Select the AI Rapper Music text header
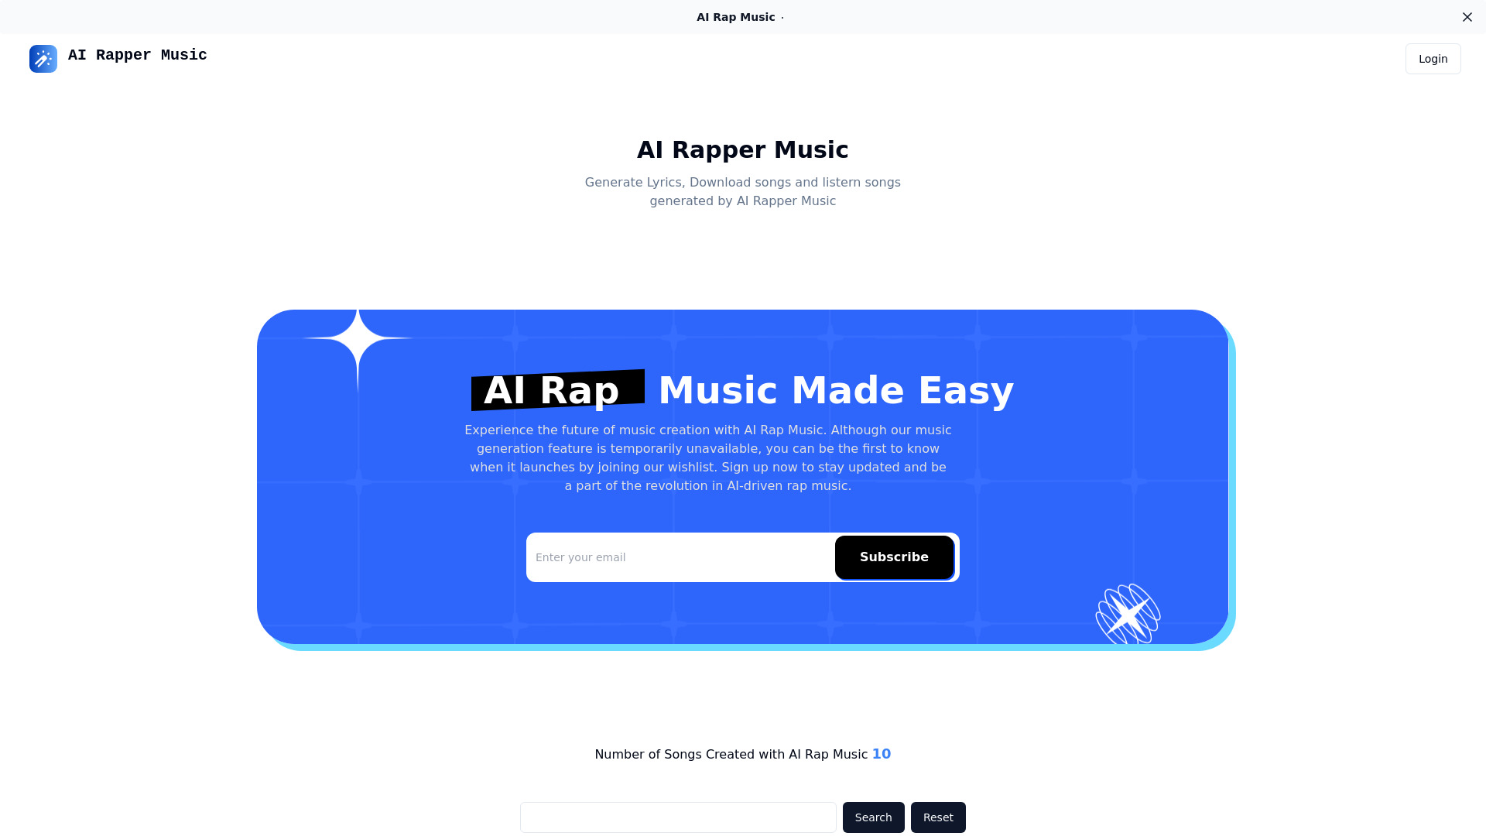1486x836 pixels. point(743,150)
